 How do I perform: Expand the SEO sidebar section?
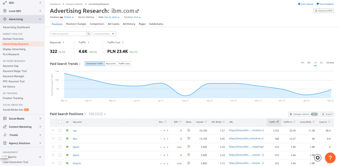tap(40, 3)
